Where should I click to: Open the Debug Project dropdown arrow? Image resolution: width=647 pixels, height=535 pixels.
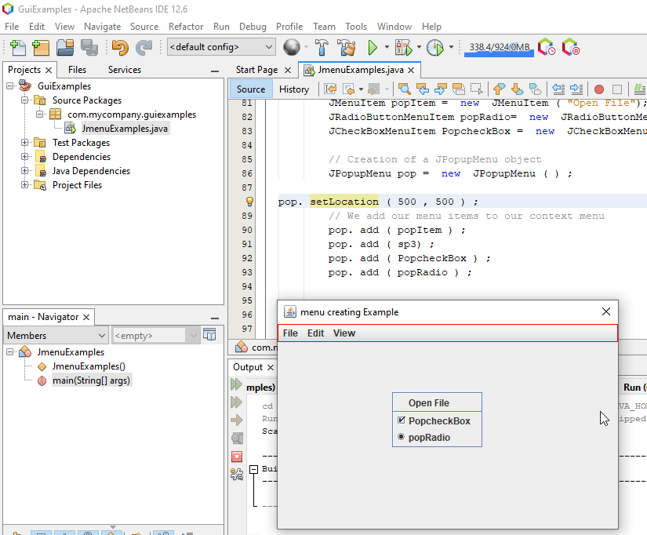[x=419, y=48]
